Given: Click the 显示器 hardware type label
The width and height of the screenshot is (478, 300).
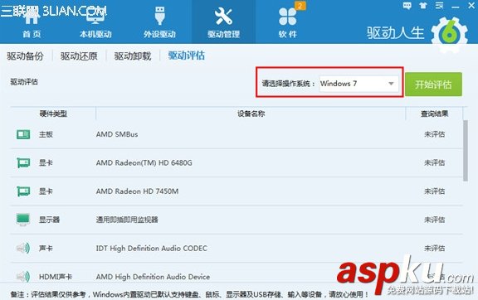Looking at the screenshot, I should coord(50,220).
